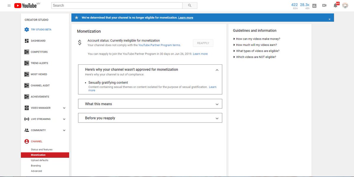The height and width of the screenshot is (177, 354).
Task: Expand How much will my videos earn
Action: click(x=255, y=45)
